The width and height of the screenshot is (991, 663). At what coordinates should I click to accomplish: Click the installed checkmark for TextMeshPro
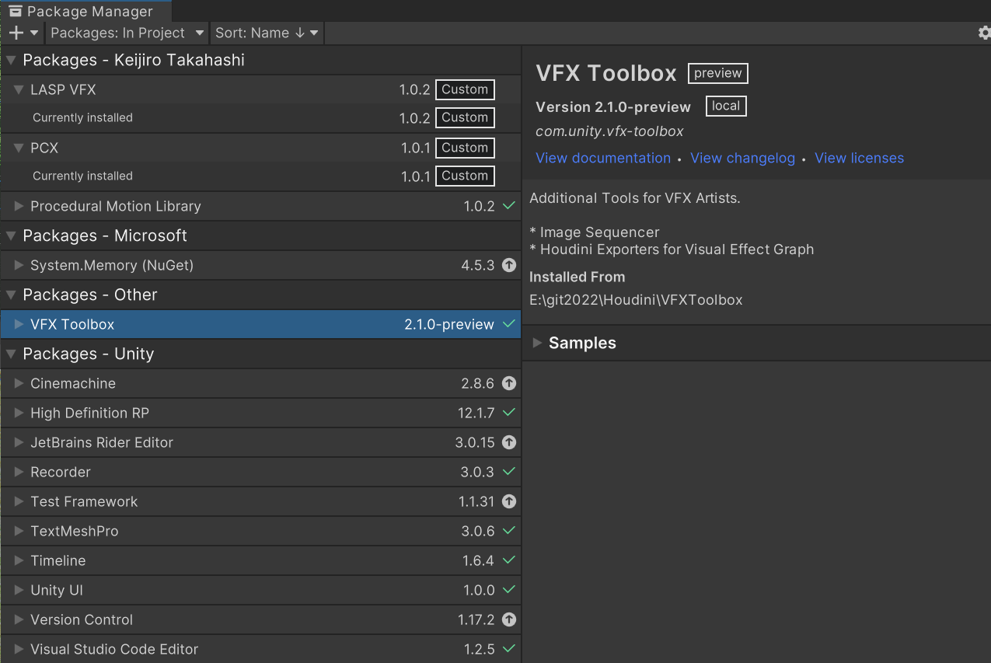(509, 531)
